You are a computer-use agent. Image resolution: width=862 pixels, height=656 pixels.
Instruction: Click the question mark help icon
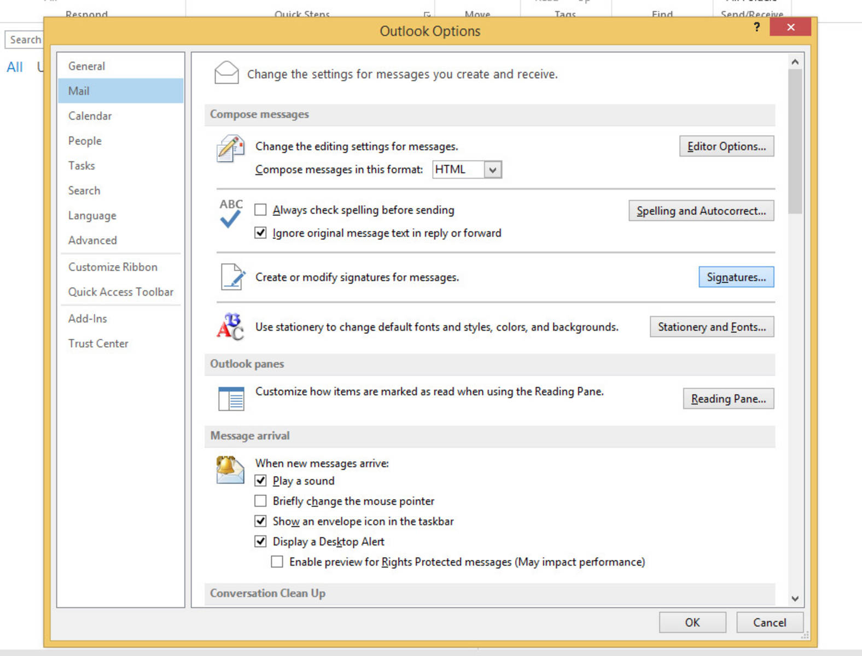[756, 27]
